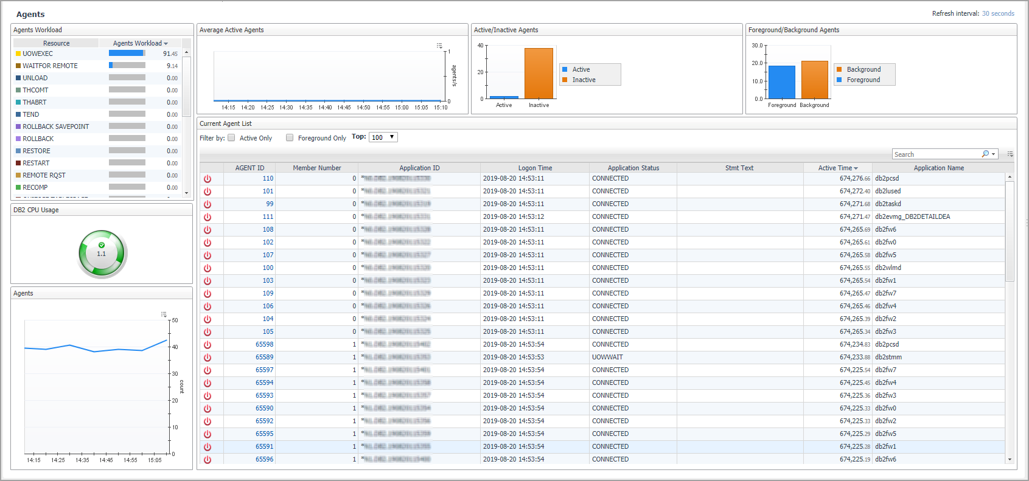The width and height of the screenshot is (1029, 481).
Task: Open Average Active Agents chart options icon
Action: point(439,46)
